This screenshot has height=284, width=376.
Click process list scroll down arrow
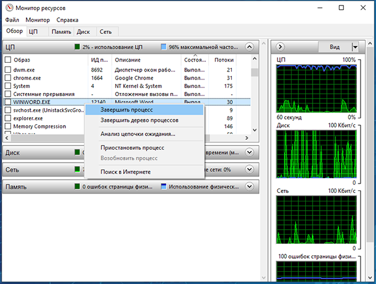[x=255, y=130]
